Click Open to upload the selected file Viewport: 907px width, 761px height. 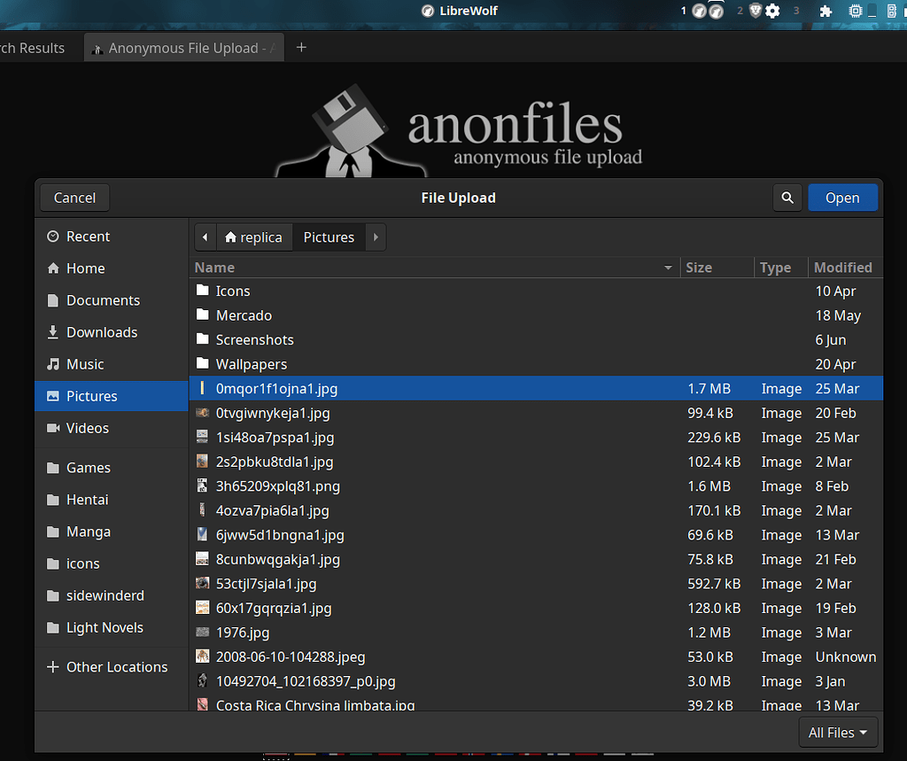pos(842,198)
